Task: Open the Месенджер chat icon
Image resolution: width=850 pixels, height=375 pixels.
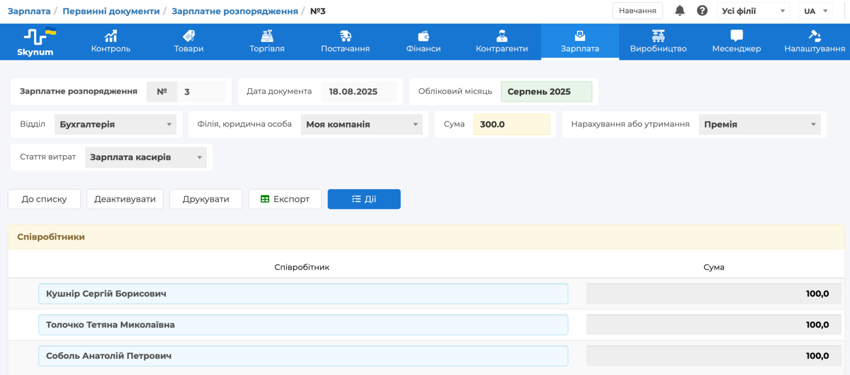Action: tap(736, 36)
